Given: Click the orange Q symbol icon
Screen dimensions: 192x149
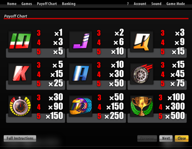Looking at the screenshot, I should (142, 41).
